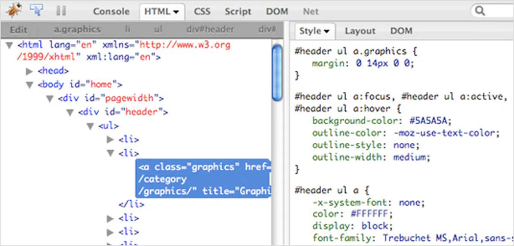Click the pause/break icon in toolbar

point(61,11)
